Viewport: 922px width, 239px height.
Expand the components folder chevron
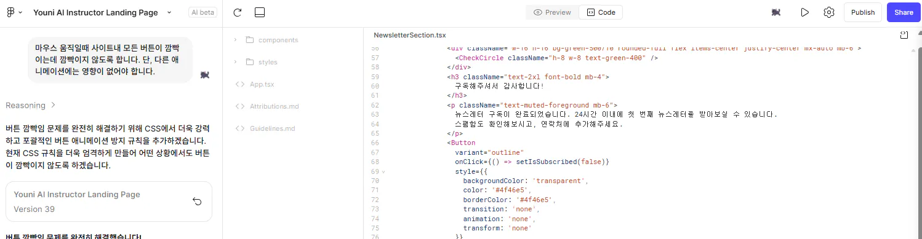coord(235,40)
